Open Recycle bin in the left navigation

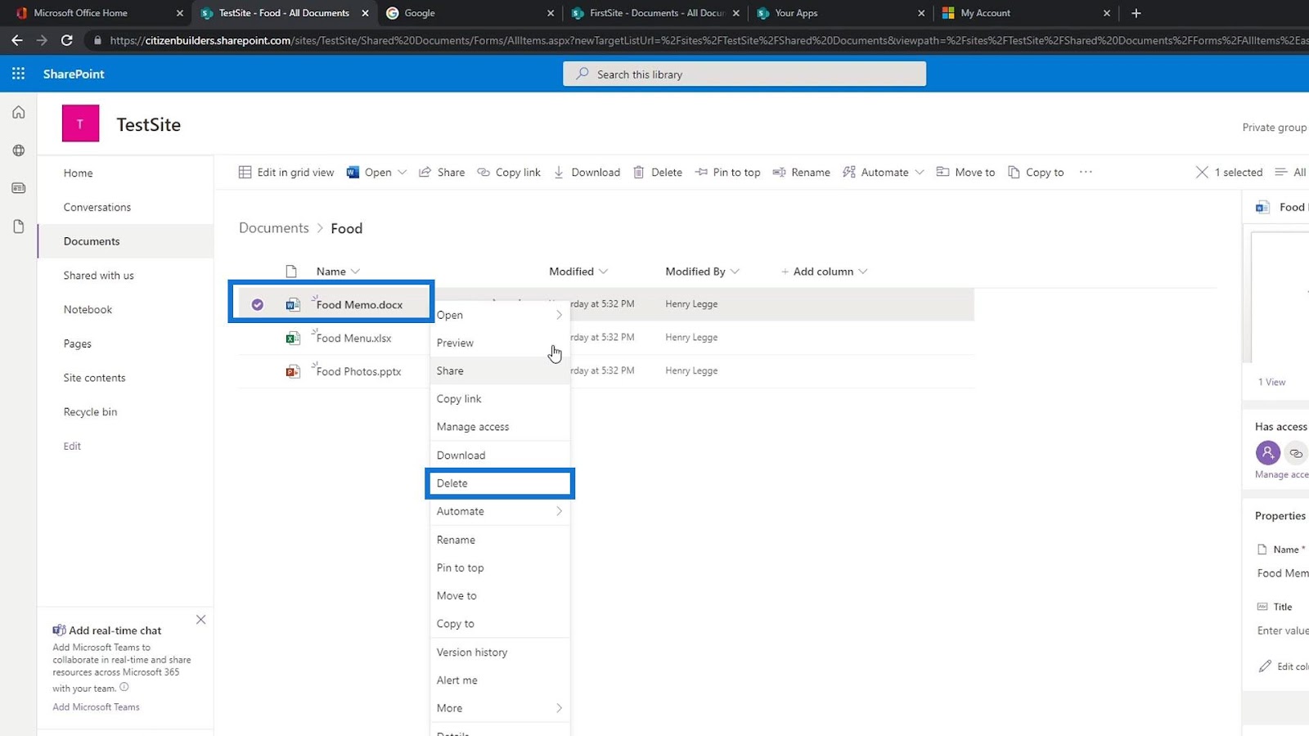coord(90,412)
